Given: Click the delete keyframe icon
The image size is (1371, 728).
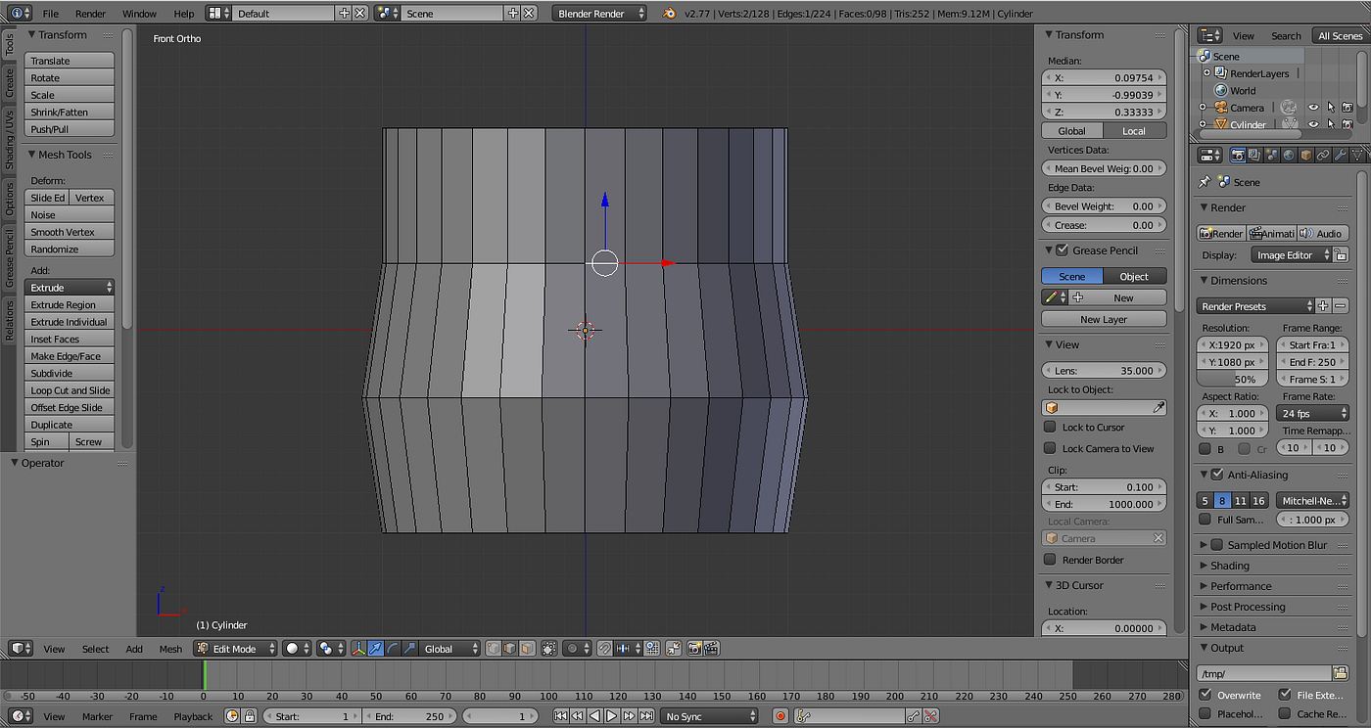Looking at the screenshot, I should [930, 716].
